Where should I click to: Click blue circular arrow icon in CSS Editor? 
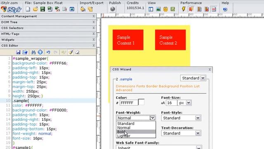coord(40,52)
